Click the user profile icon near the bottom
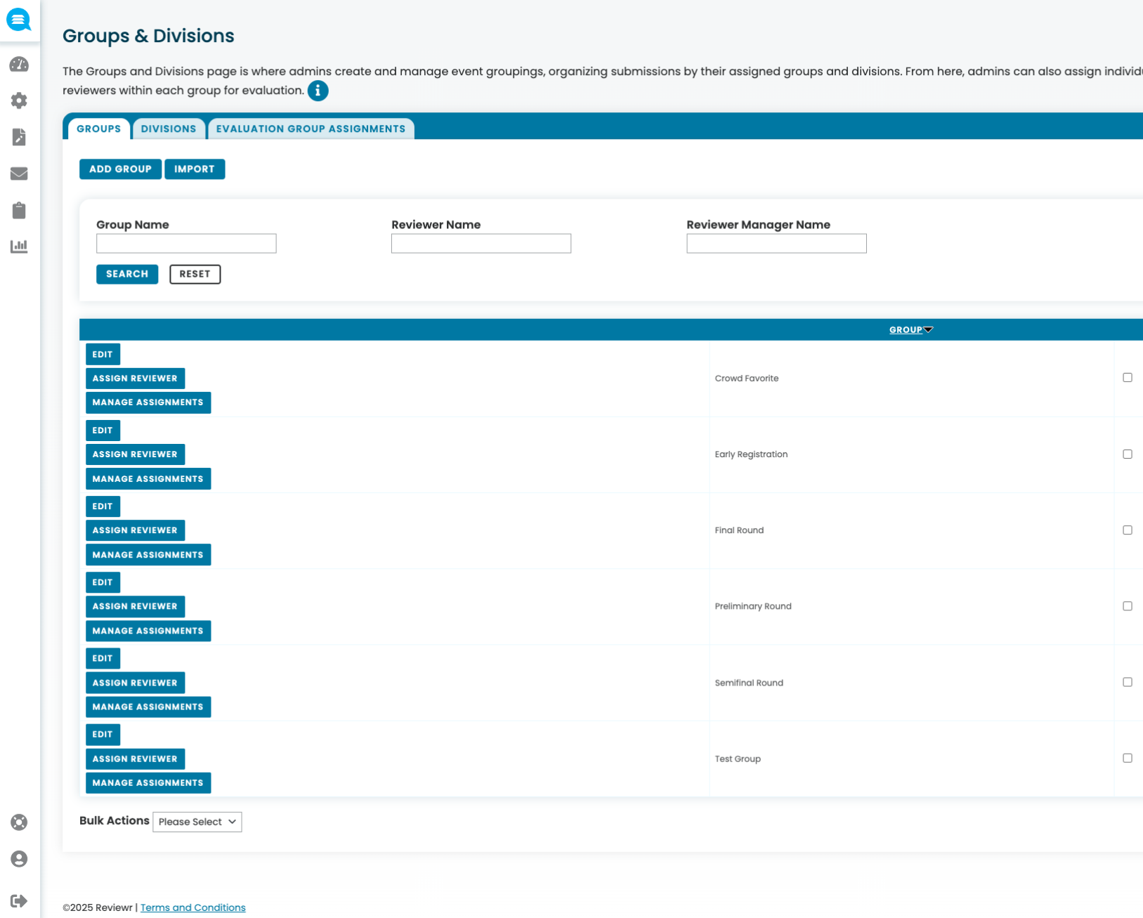The width and height of the screenshot is (1143, 918). point(19,858)
